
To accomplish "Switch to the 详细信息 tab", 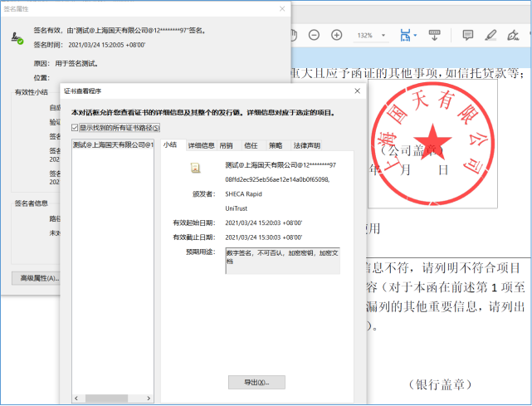I will click(x=201, y=145).
